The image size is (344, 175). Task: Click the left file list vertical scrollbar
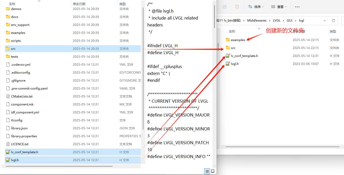click(x=143, y=68)
